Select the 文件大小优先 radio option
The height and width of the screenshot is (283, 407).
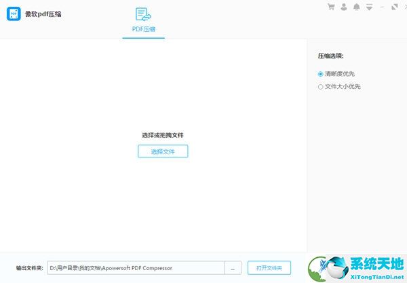[339, 87]
